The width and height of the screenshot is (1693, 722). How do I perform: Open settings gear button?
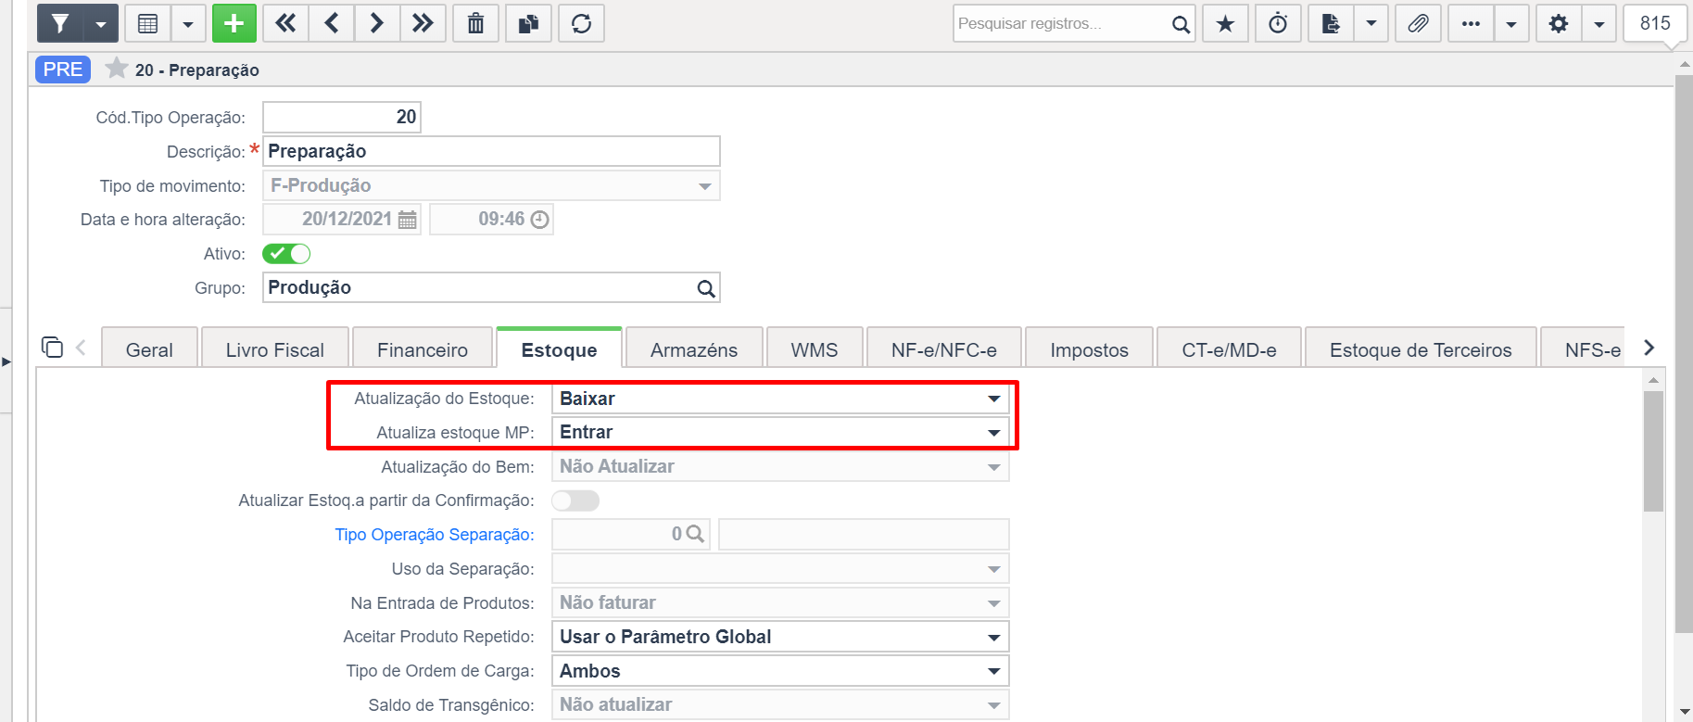[x=1559, y=23]
